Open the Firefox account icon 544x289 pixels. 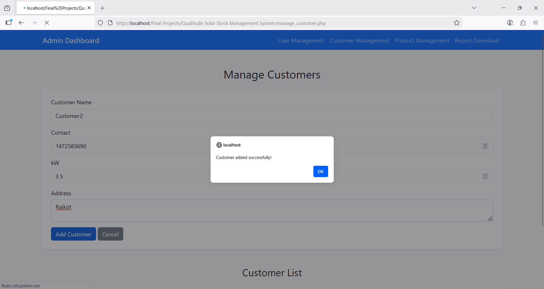[510, 23]
